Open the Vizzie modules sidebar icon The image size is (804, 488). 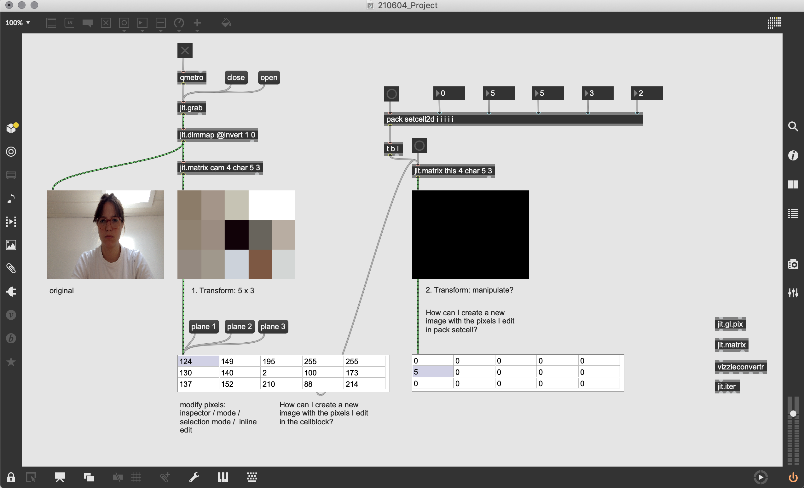click(x=11, y=315)
